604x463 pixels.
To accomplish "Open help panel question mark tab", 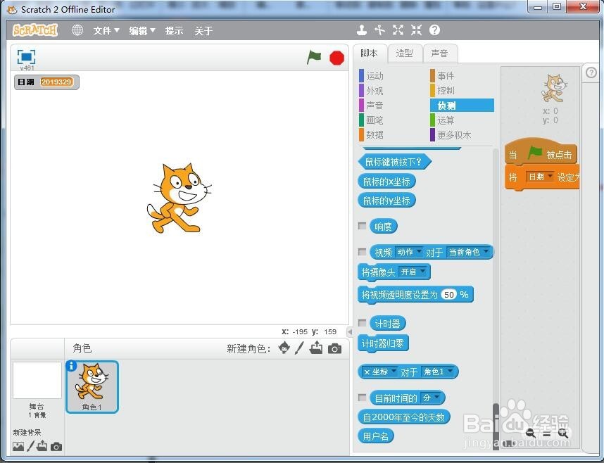I will pos(591,72).
